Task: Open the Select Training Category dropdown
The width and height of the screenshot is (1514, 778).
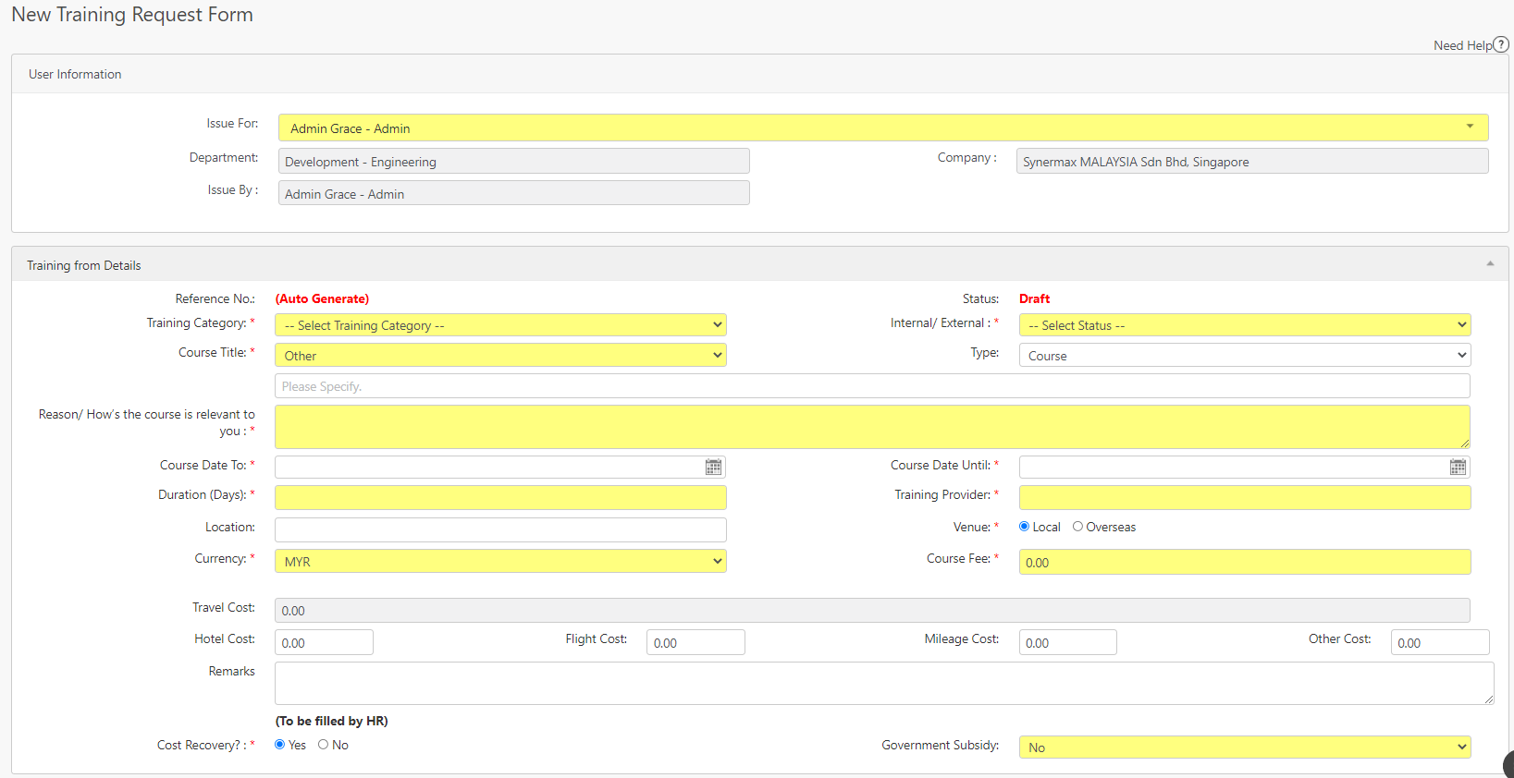Action: pos(500,325)
